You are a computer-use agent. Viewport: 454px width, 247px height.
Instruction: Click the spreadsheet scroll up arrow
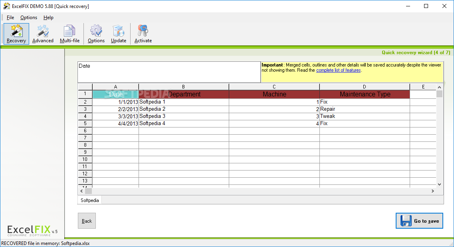[439, 87]
